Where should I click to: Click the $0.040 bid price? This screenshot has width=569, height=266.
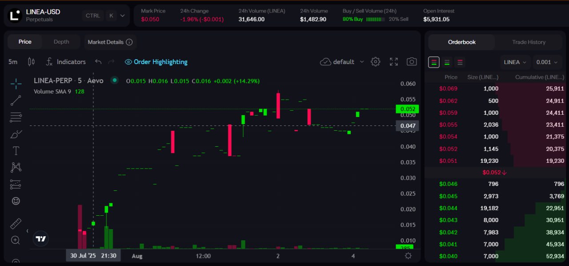tap(448, 256)
